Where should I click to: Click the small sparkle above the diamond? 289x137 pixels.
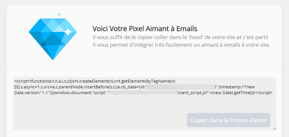pos(59,14)
